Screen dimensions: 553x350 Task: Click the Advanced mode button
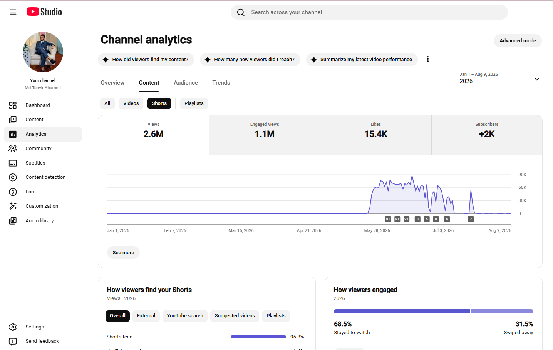[x=518, y=41]
